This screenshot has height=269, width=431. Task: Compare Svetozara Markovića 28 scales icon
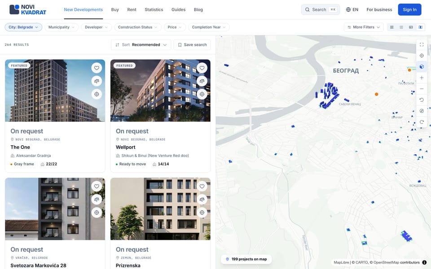97,199
